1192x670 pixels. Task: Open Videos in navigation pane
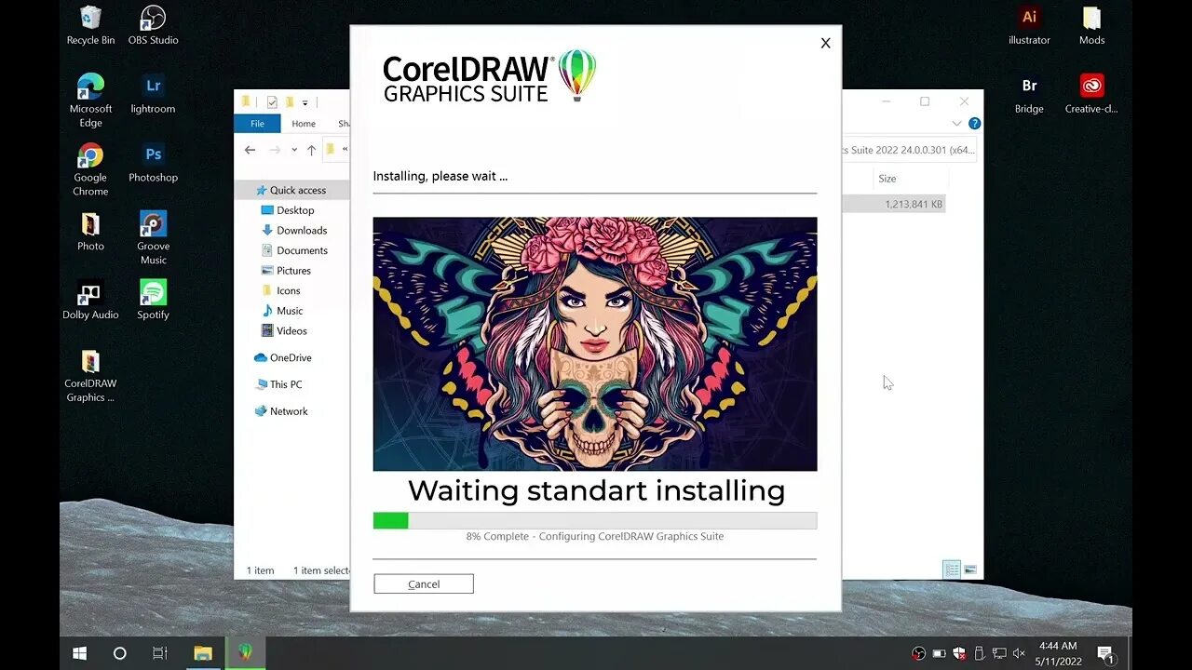[x=283, y=330]
